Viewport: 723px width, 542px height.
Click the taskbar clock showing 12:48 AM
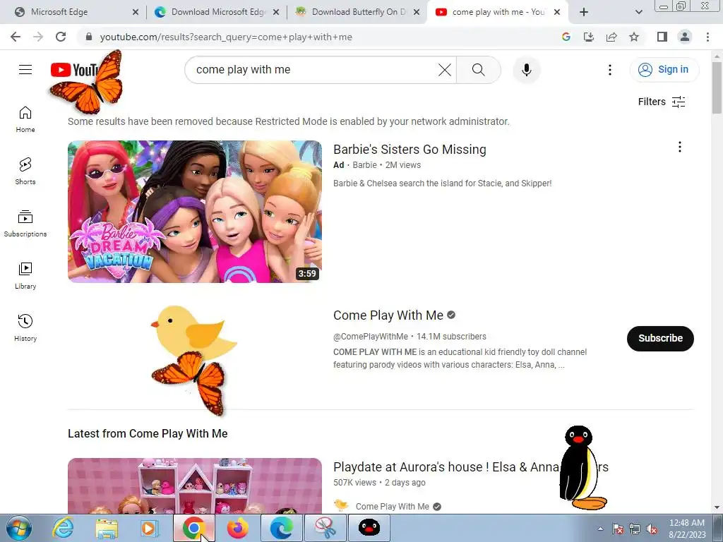point(687,529)
